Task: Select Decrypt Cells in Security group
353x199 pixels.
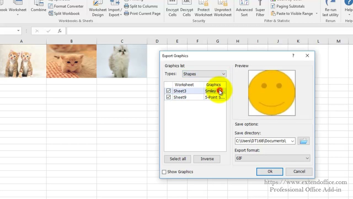Action: [x=187, y=9]
